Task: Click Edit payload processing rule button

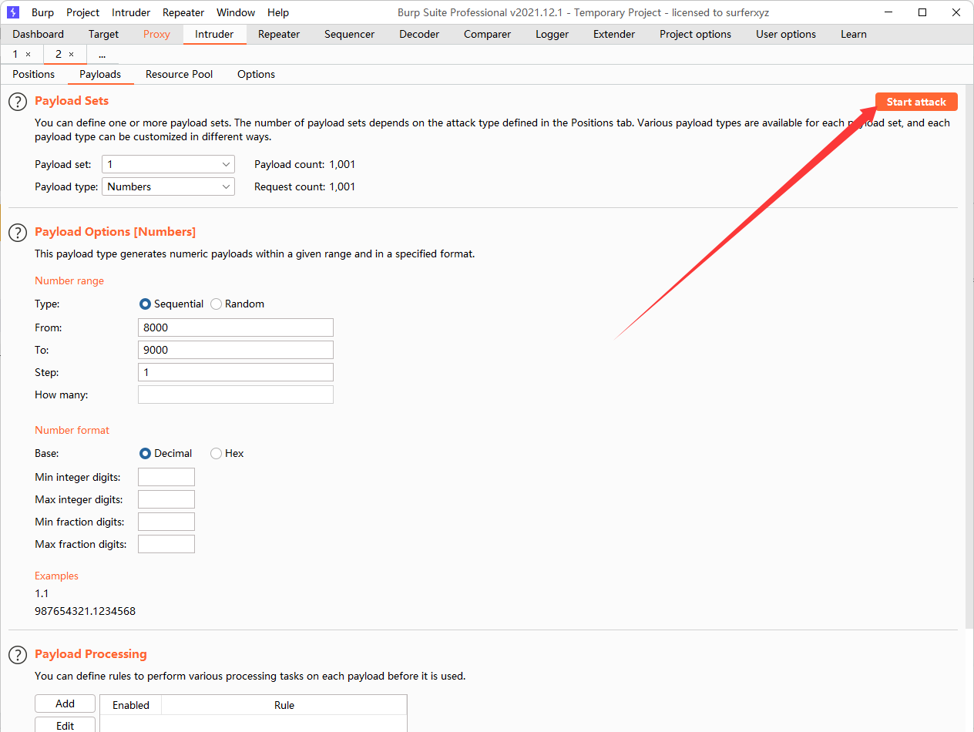Action: [65, 724]
